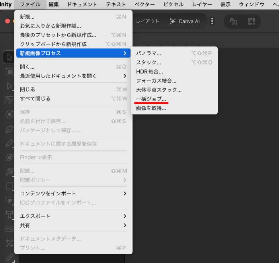279x263 pixels.
Task: Select the Node tool icon
Action: point(9,86)
